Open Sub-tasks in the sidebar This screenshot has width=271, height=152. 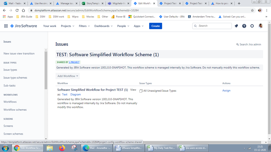(9, 85)
